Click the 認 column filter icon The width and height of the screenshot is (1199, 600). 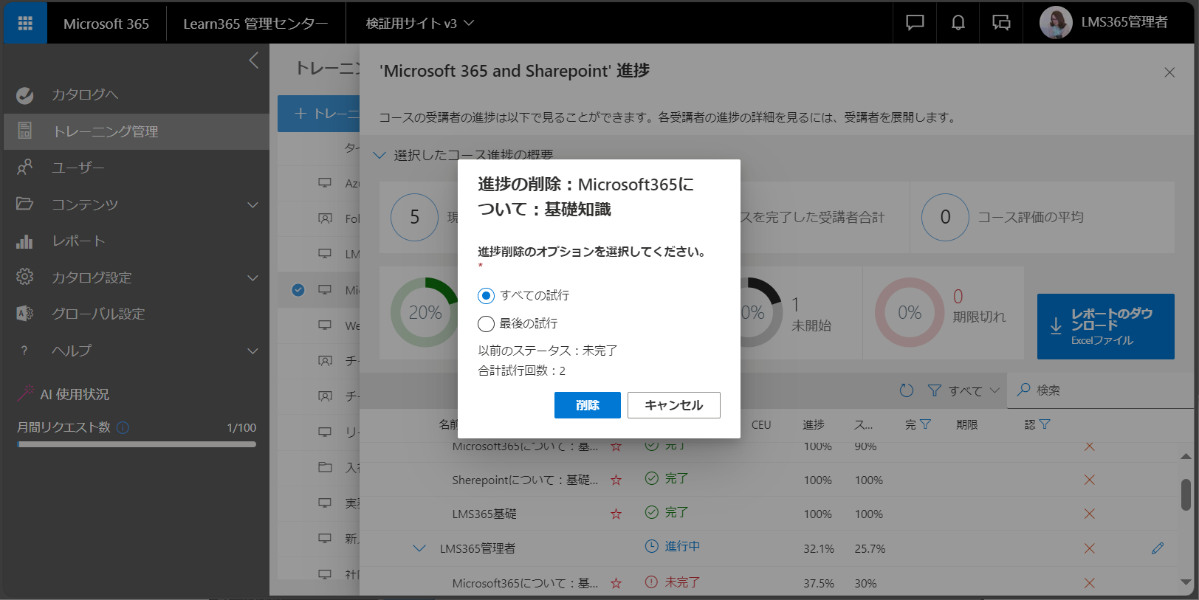[1045, 424]
